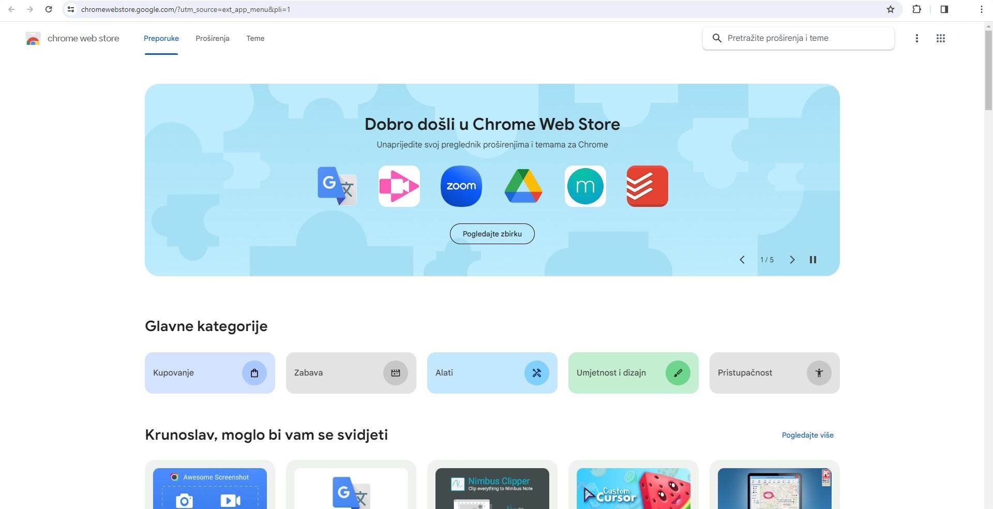Go to next banner slide

(x=792, y=260)
